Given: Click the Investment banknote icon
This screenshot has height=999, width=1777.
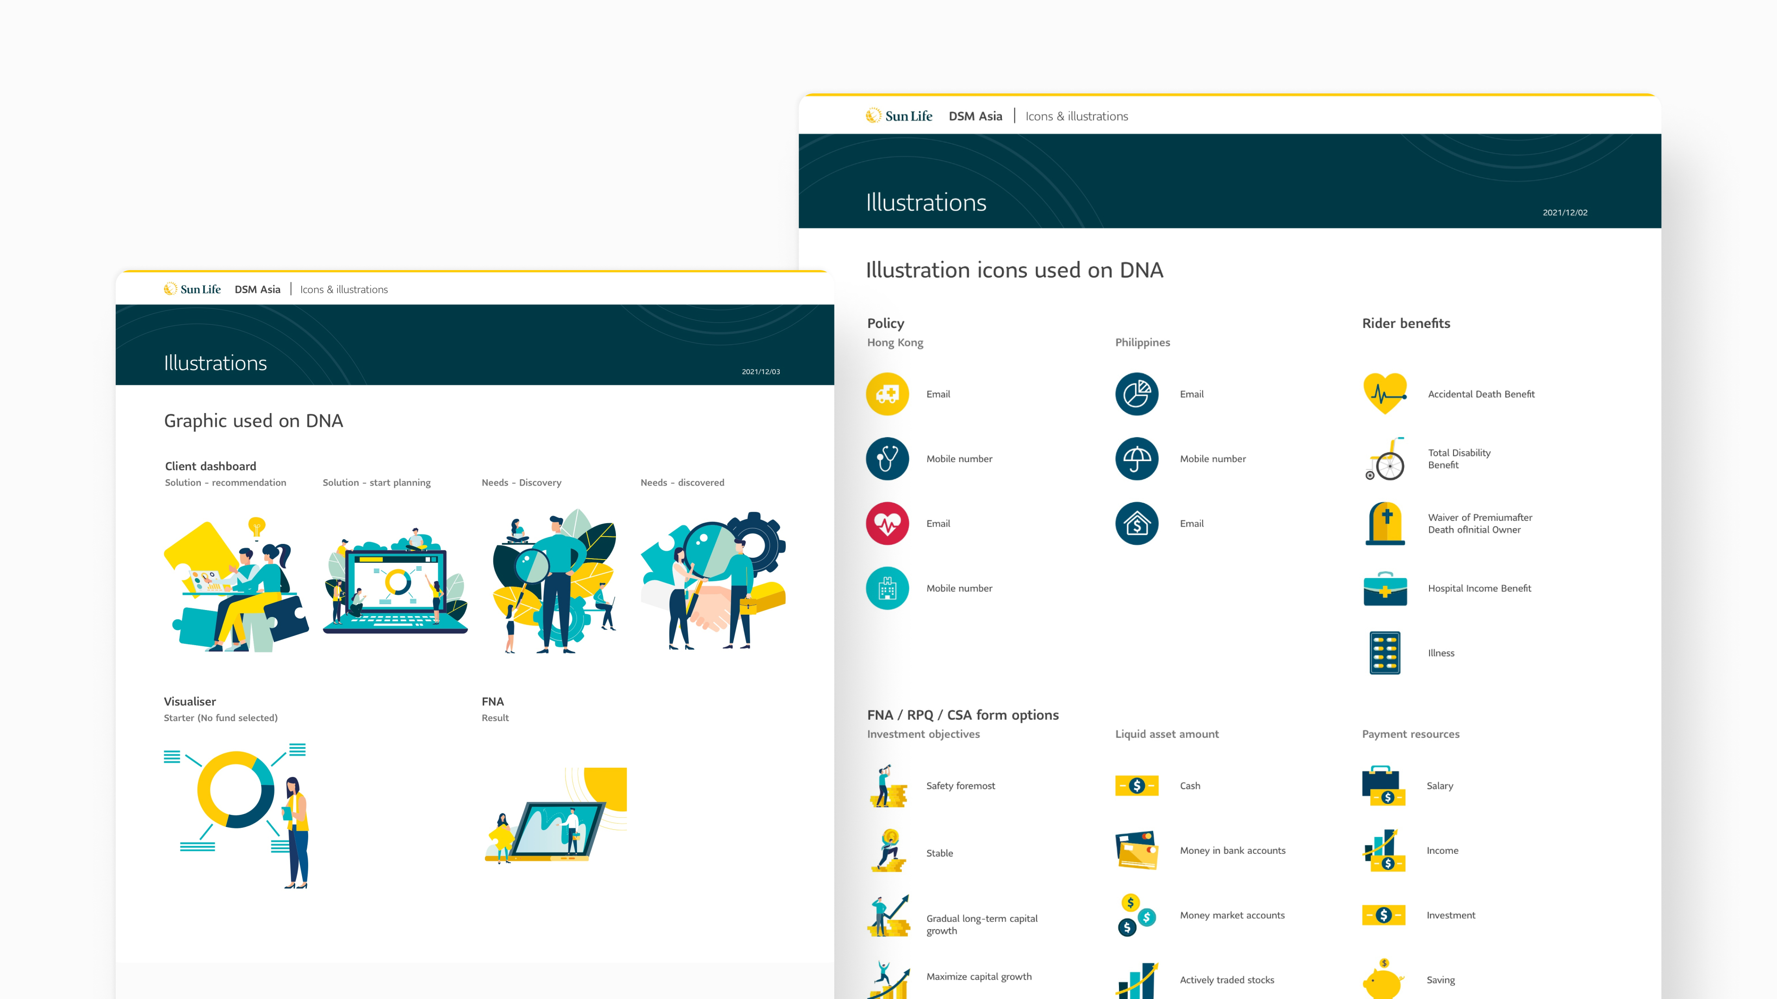Looking at the screenshot, I should (x=1384, y=915).
